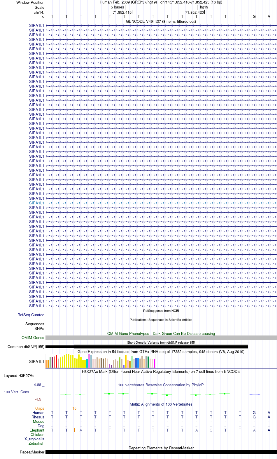This screenshot has width=277, height=459.
Task: Click the "Layered H3K27Ac" track label
Action: [19, 375]
